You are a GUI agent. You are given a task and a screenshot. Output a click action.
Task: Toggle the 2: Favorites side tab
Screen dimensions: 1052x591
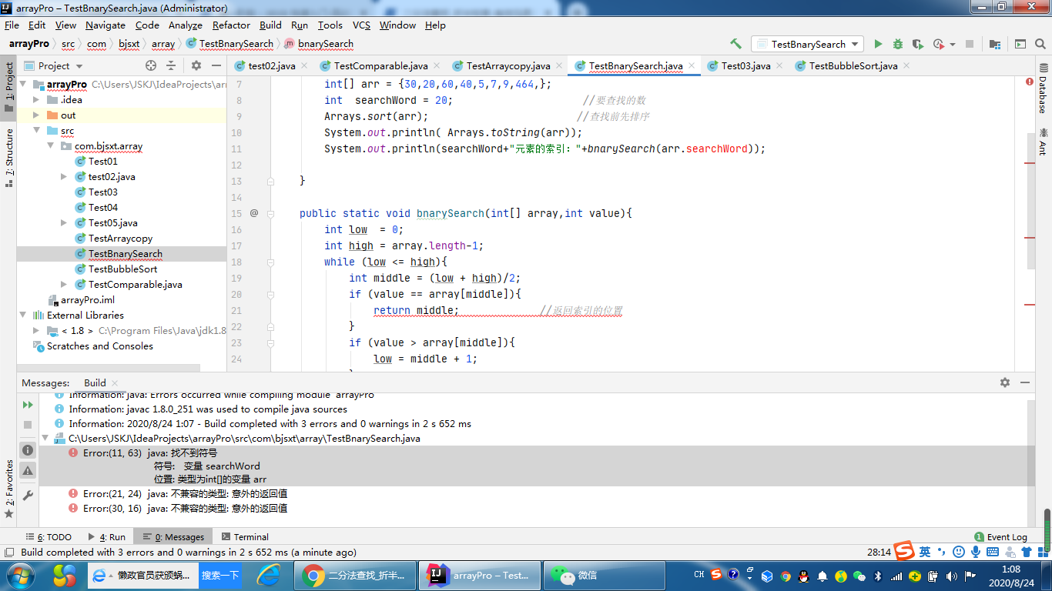point(8,489)
